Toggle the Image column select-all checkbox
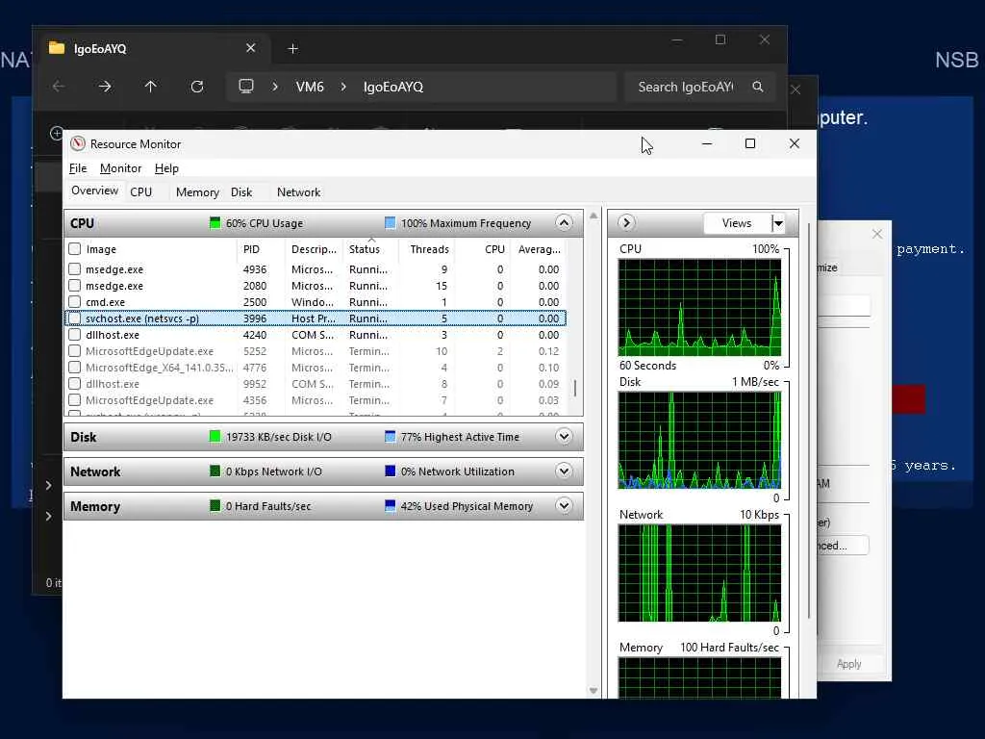The height and width of the screenshot is (739, 985). [75, 249]
